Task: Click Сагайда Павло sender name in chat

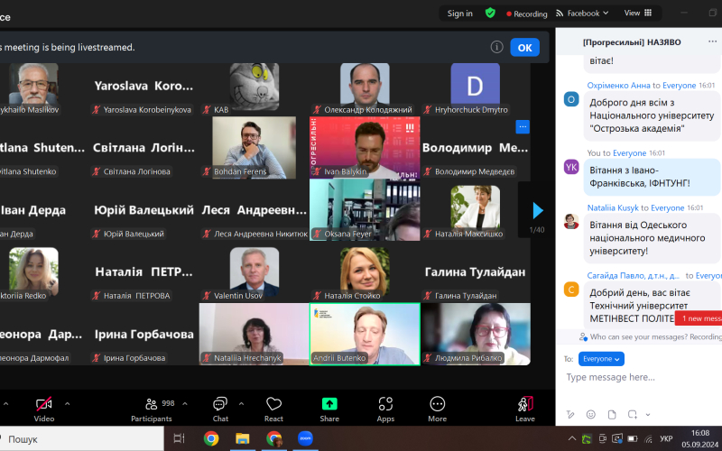Action: [634, 276]
